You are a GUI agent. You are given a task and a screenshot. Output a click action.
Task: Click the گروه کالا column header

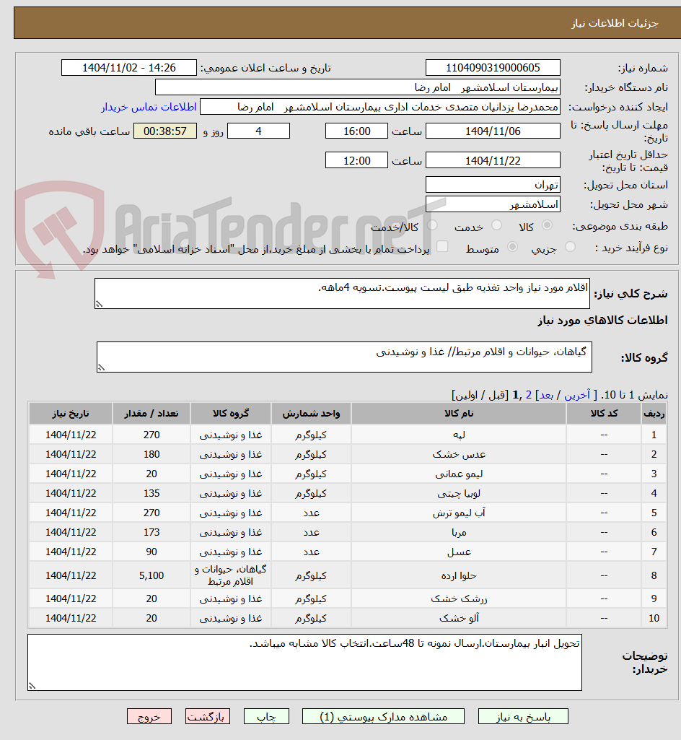(231, 414)
